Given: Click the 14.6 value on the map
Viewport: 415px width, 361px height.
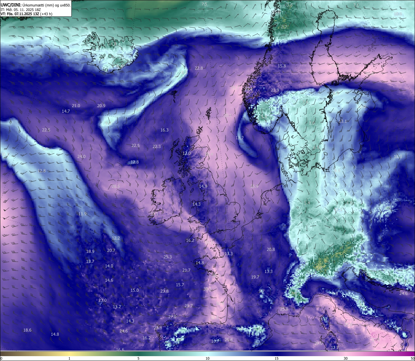Looking at the screenshot, I should coord(109,280).
